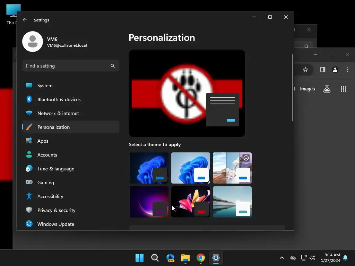Apply the light blue bloom theme
This screenshot has width=355, height=266.
point(191,168)
